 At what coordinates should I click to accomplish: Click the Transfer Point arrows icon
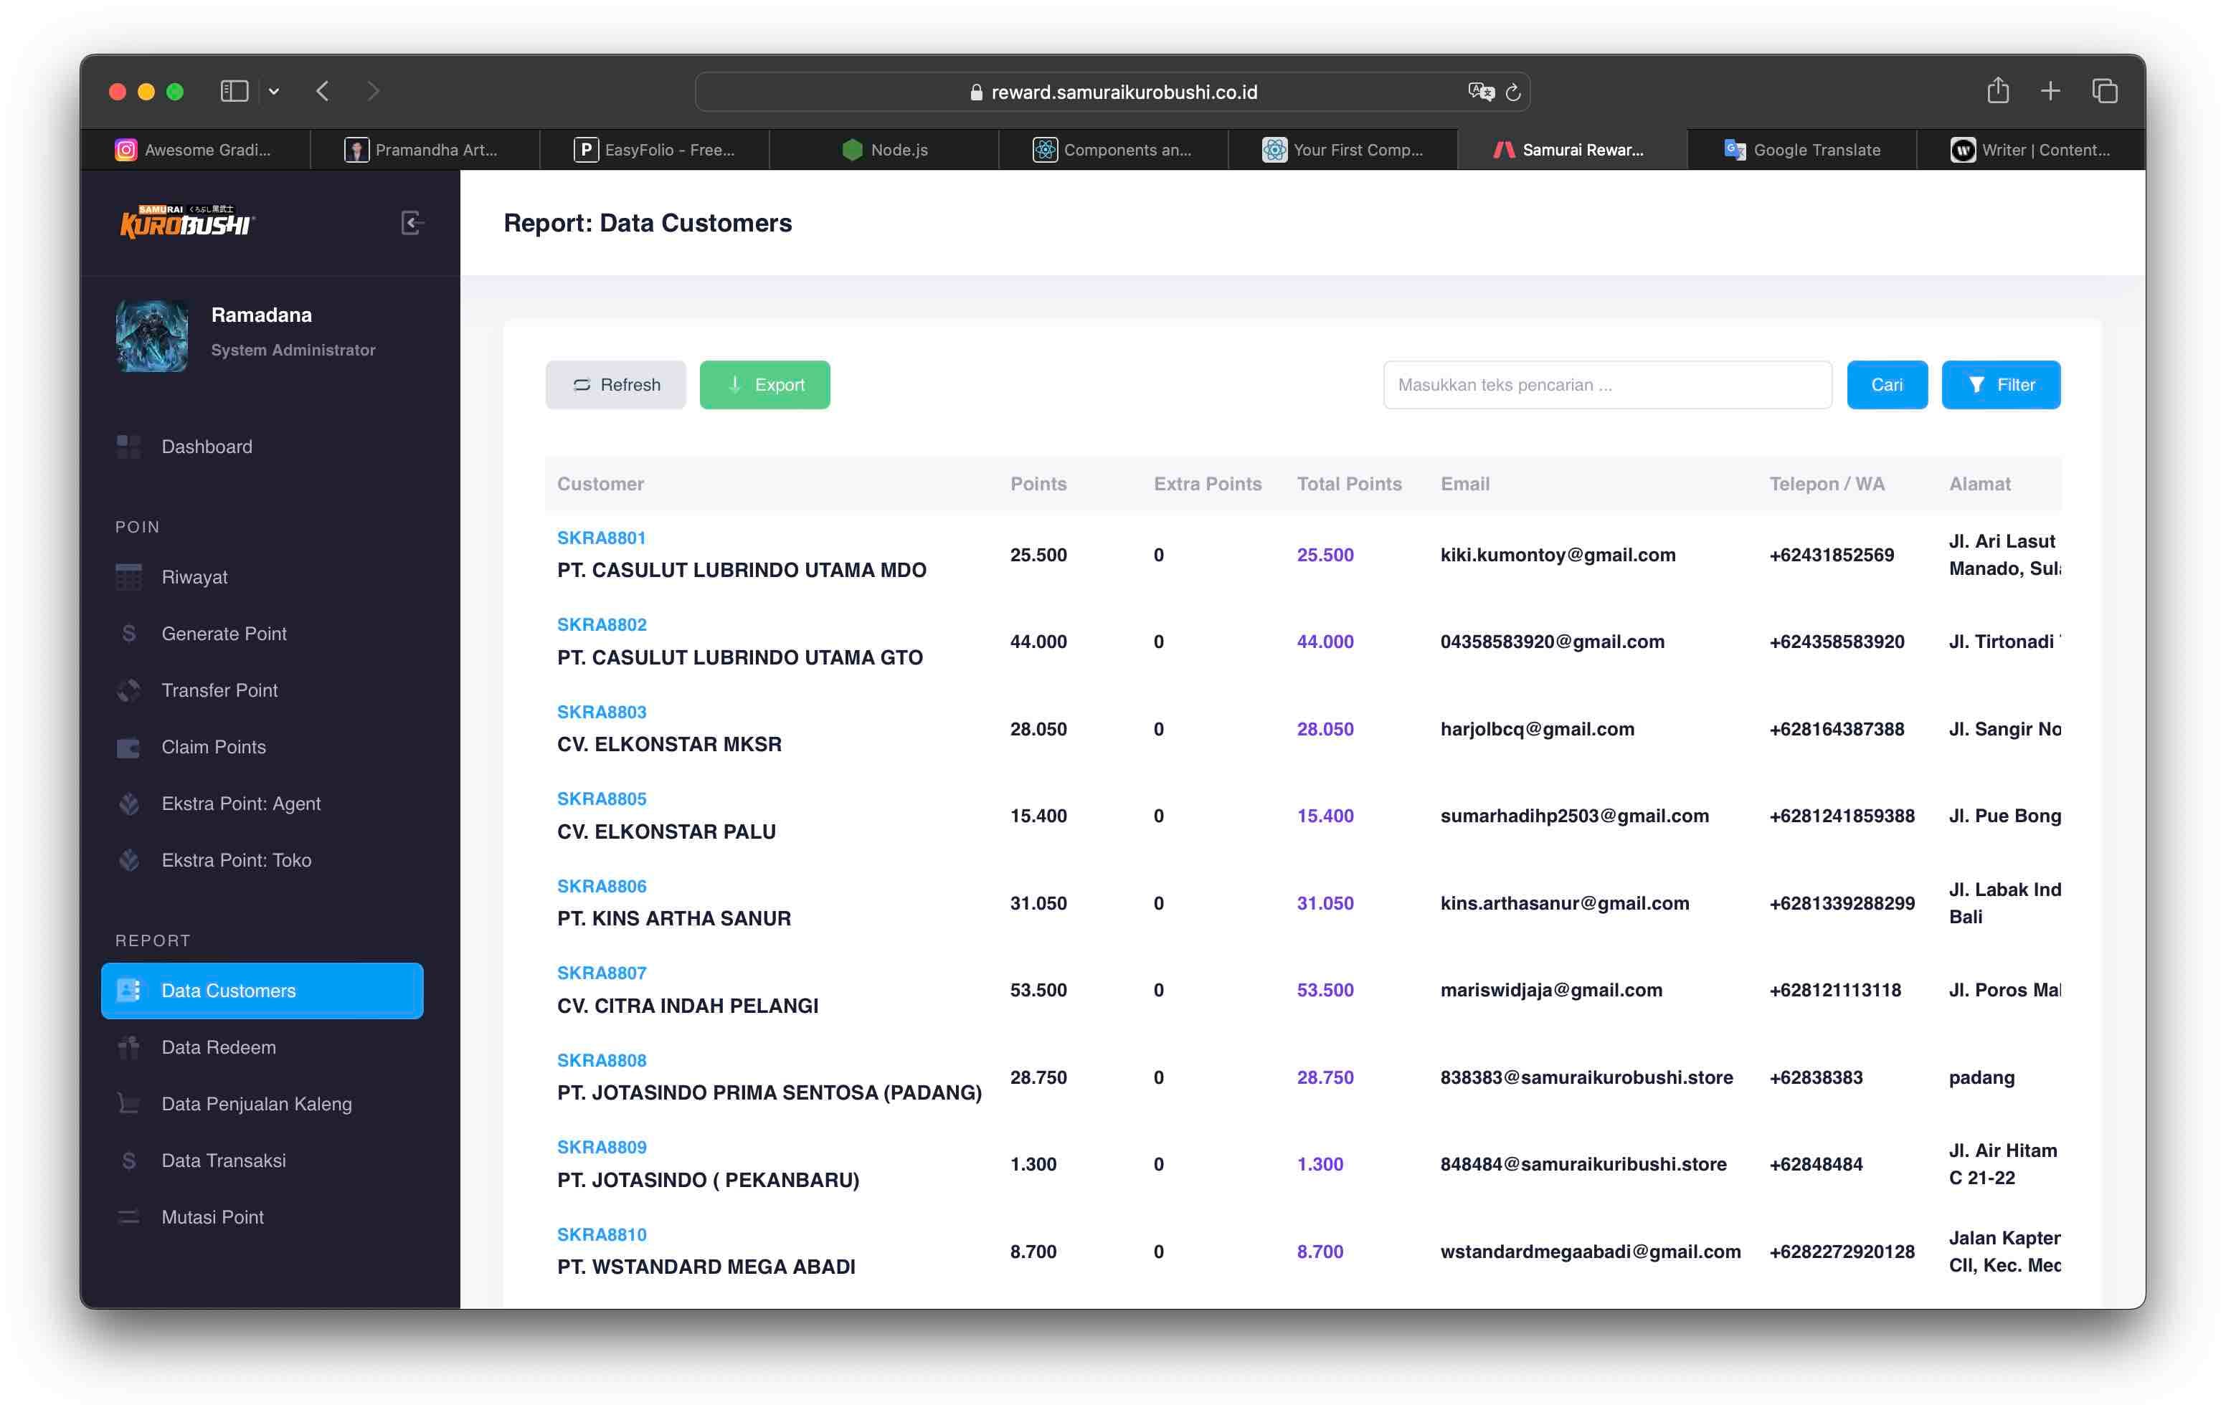point(128,690)
